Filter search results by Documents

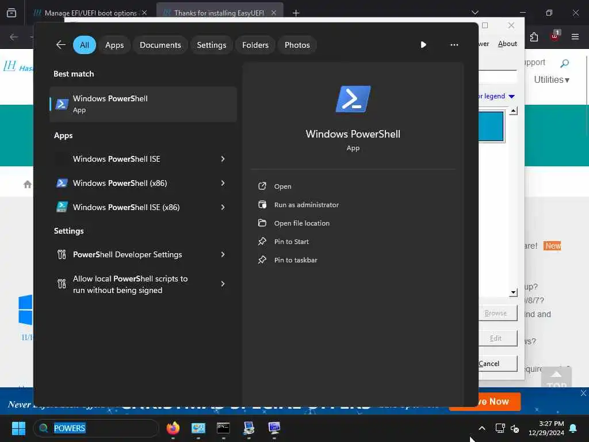point(160,45)
